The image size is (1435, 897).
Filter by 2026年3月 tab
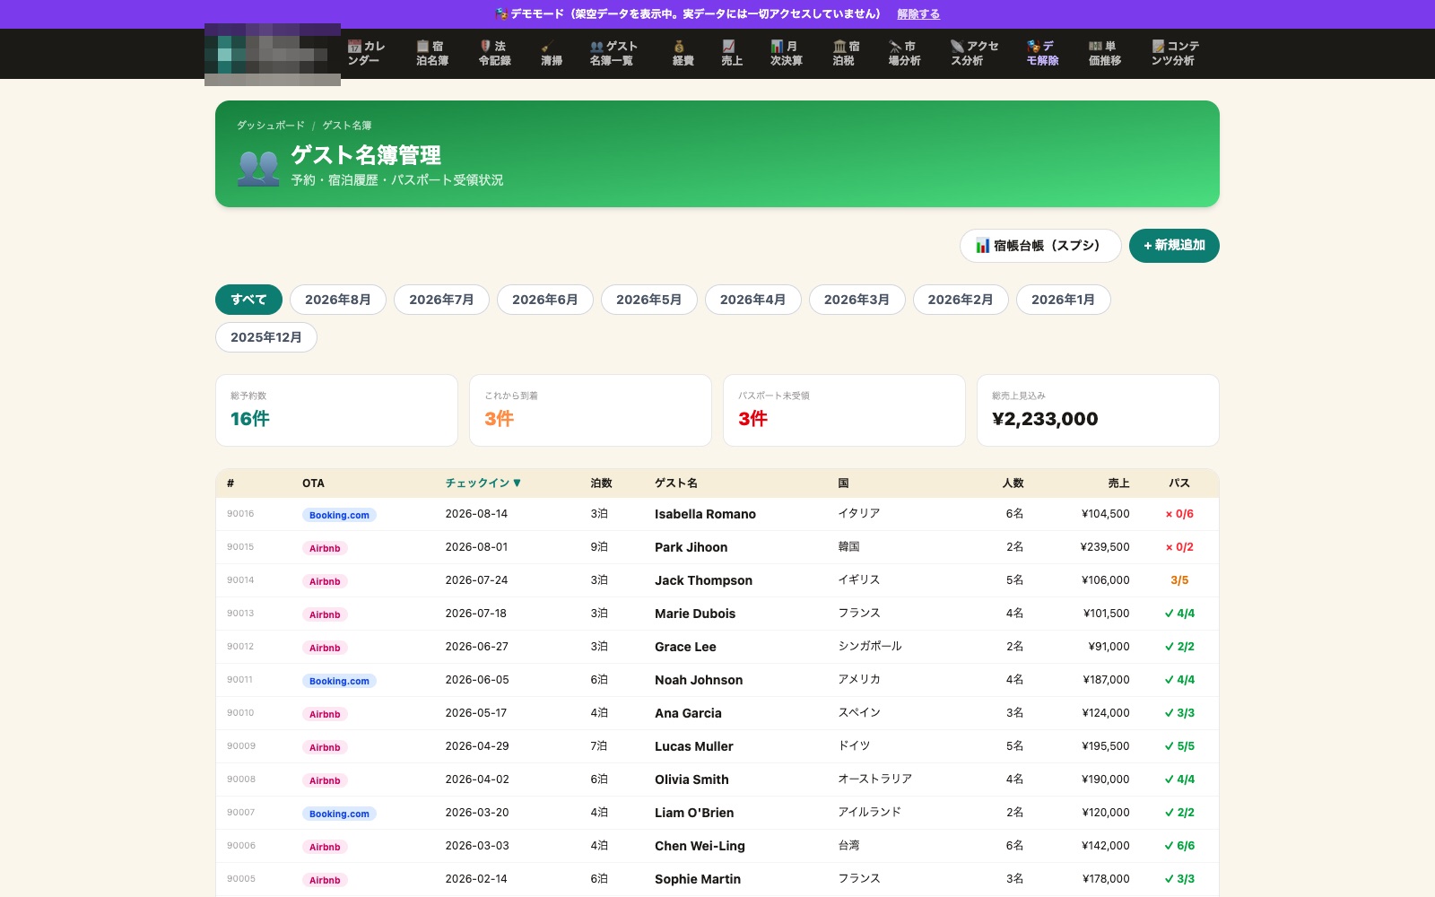pyautogui.click(x=857, y=300)
